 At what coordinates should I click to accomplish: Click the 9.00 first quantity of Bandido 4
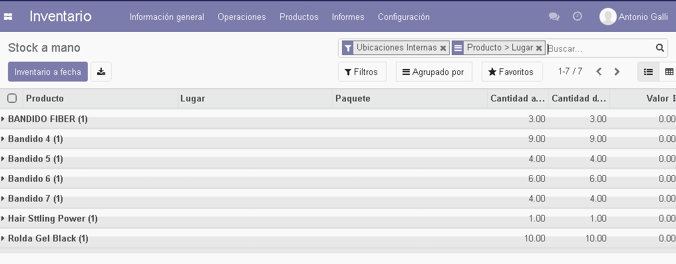coord(537,139)
